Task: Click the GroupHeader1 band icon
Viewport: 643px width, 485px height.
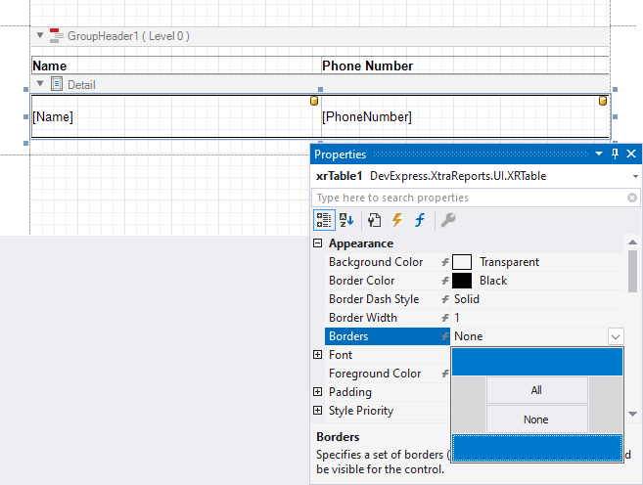Action: [56, 36]
